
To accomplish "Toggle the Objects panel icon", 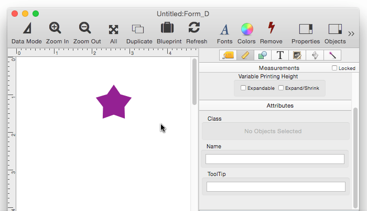I will pyautogui.click(x=335, y=29).
